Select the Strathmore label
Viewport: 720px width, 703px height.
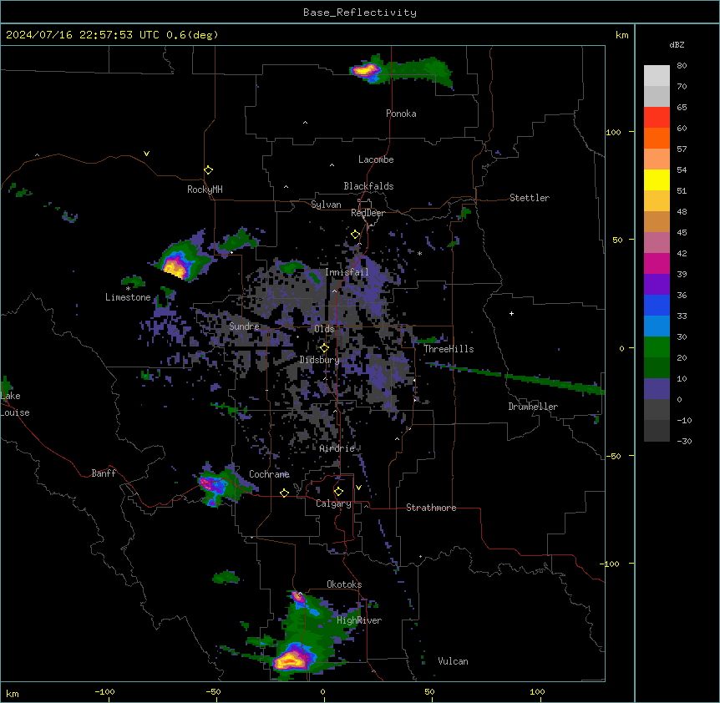(x=431, y=508)
